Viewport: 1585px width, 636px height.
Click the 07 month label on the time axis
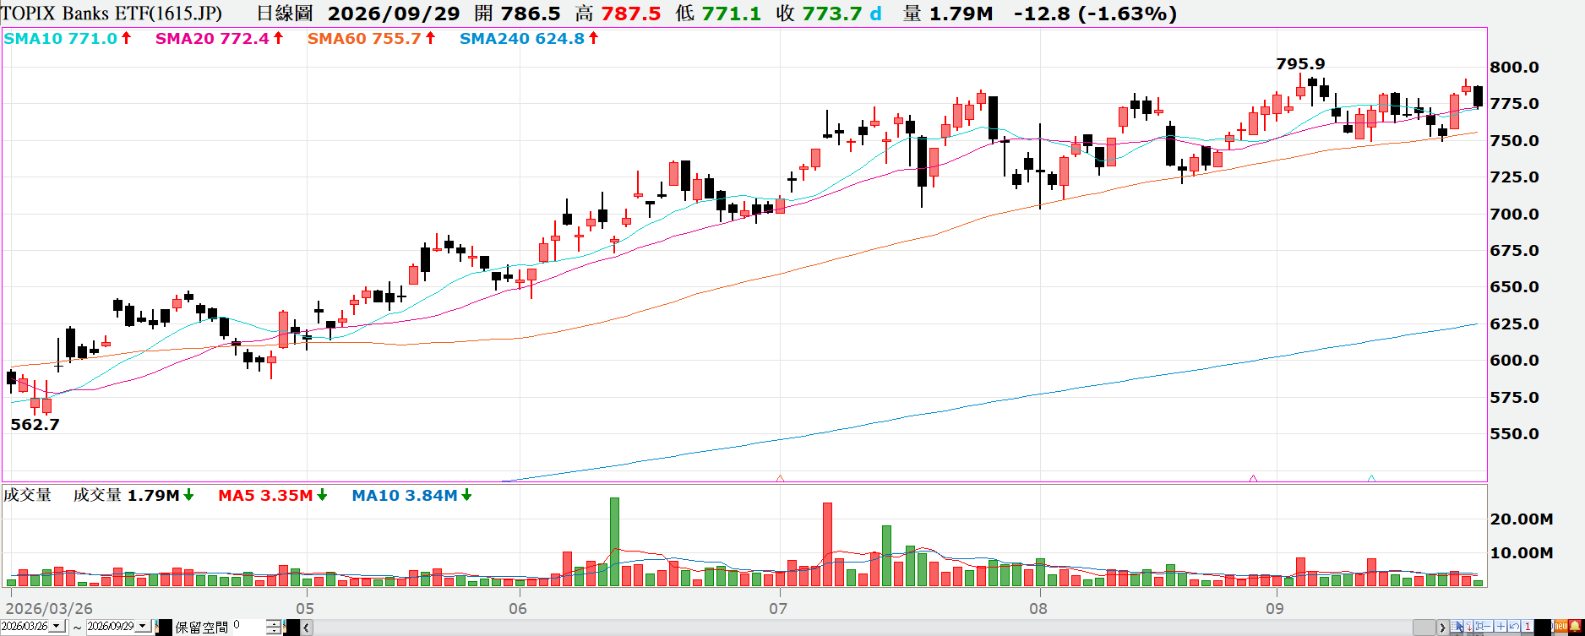pyautogui.click(x=778, y=608)
